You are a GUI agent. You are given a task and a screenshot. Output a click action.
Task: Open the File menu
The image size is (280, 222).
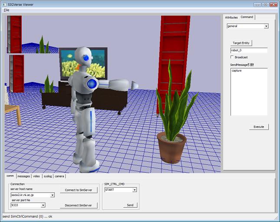[x=7, y=10]
